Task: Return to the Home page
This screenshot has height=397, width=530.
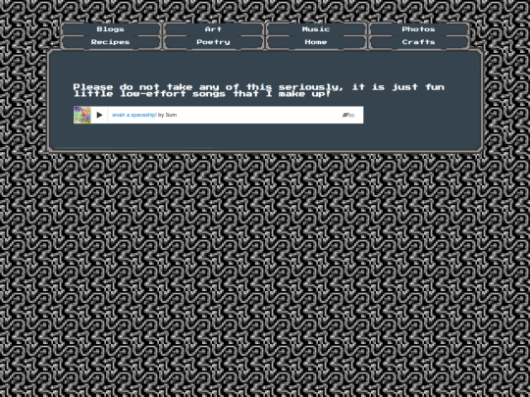Action: tap(316, 42)
